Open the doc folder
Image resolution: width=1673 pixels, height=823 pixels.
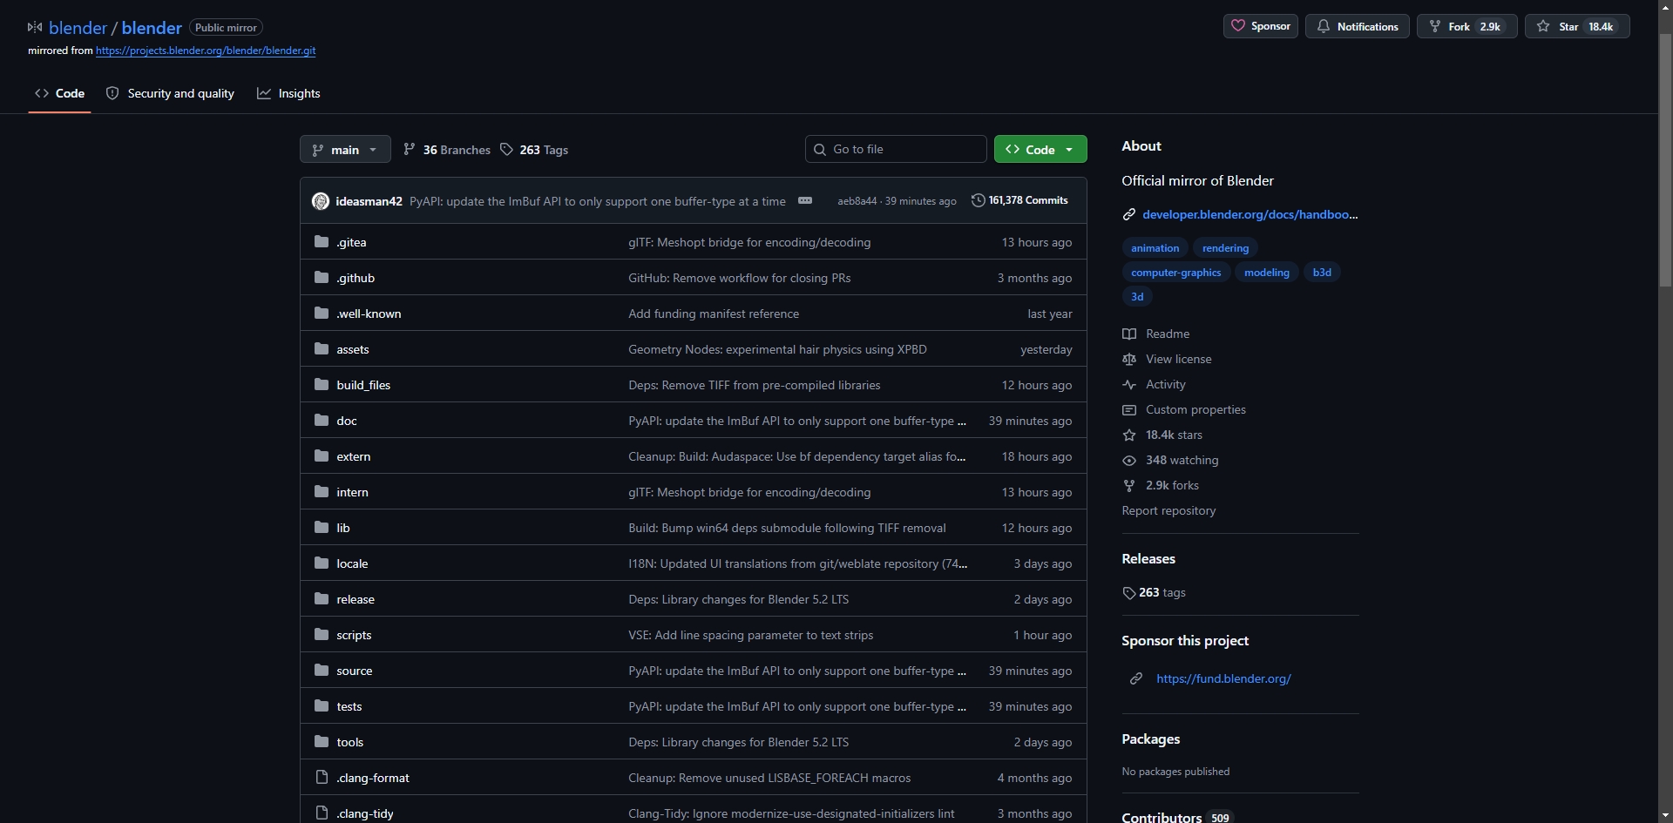347,421
